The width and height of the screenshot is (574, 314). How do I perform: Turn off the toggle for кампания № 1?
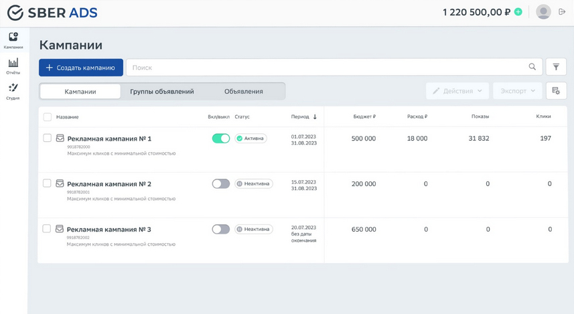click(x=221, y=139)
